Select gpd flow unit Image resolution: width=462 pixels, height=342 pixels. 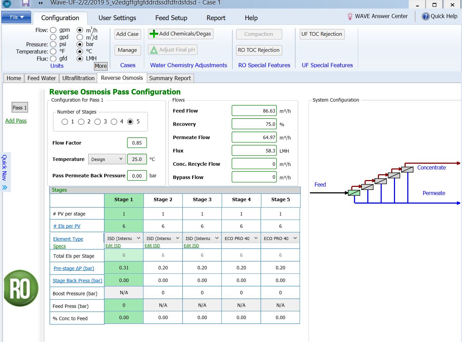point(53,37)
